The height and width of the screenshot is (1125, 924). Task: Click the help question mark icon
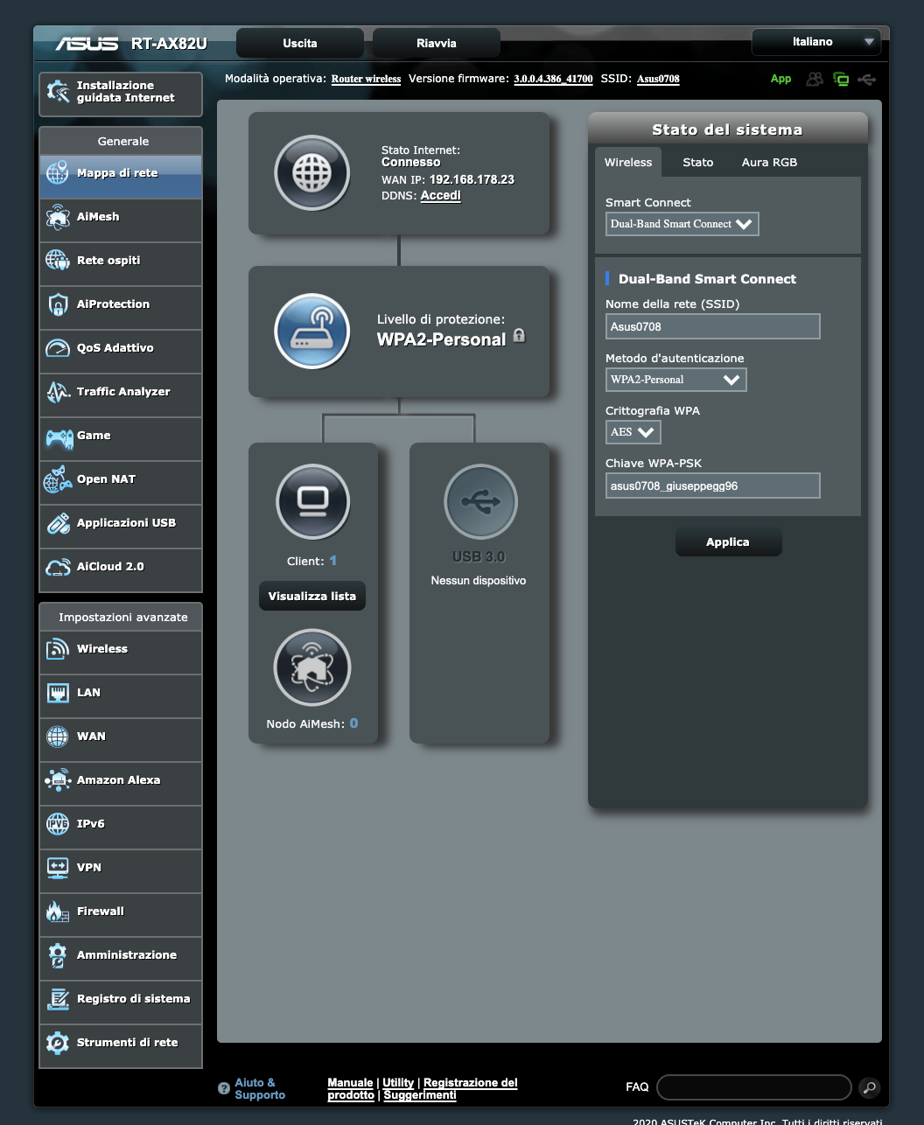(x=224, y=1088)
